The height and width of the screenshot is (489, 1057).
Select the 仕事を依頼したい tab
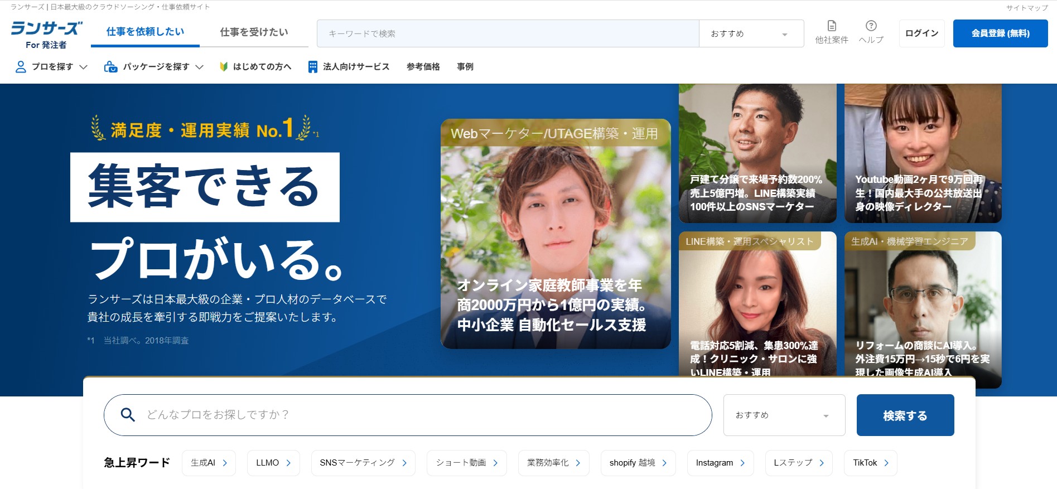145,32
